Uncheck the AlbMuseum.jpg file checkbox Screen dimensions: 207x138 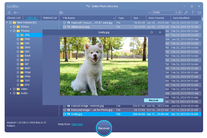[64, 27]
